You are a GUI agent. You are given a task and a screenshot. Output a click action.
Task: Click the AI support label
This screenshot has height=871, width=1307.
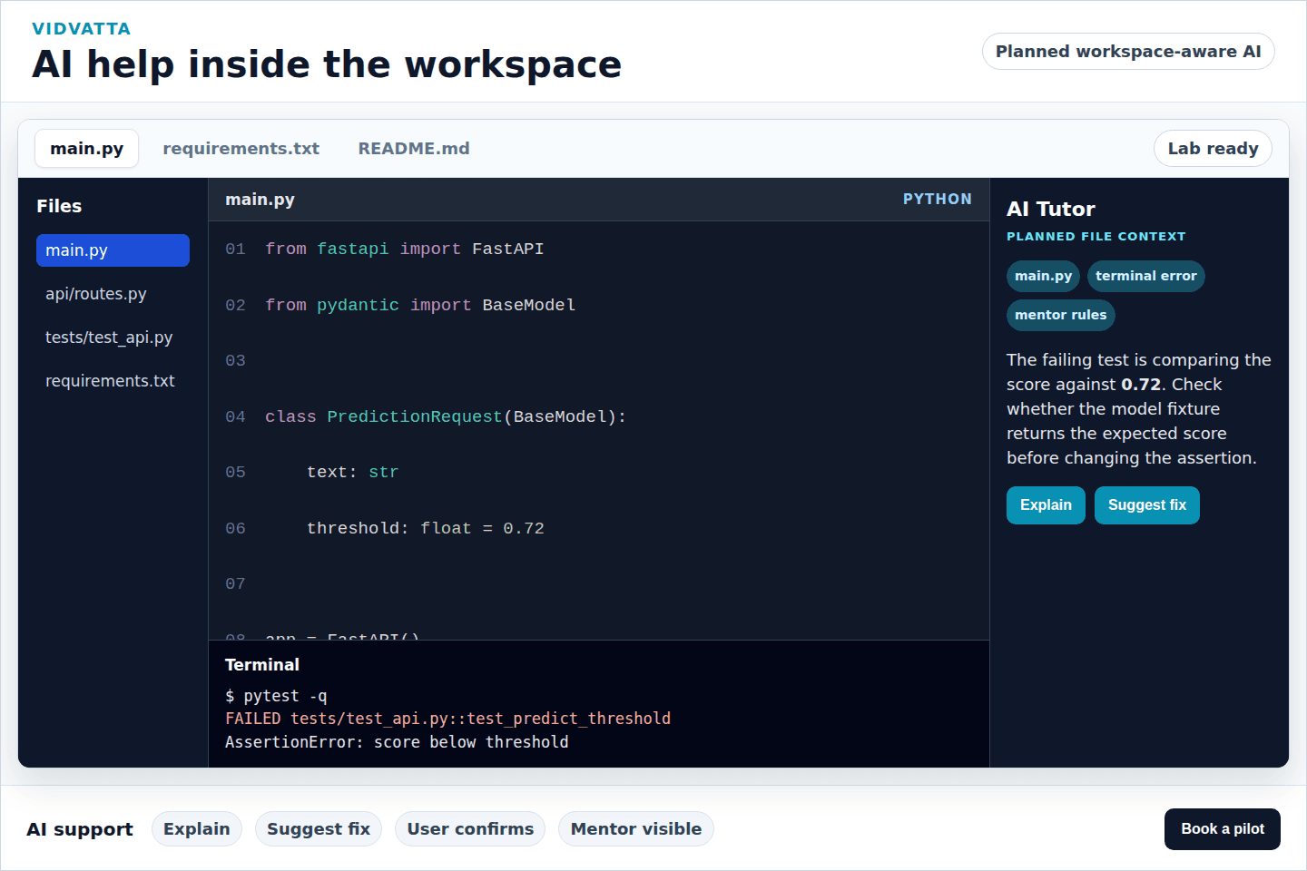[80, 829]
